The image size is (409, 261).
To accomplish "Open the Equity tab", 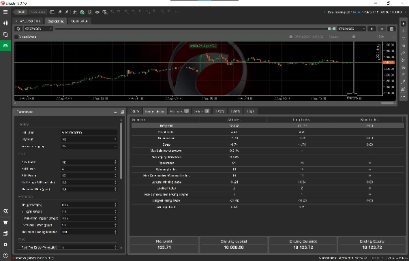I will [x=135, y=111].
